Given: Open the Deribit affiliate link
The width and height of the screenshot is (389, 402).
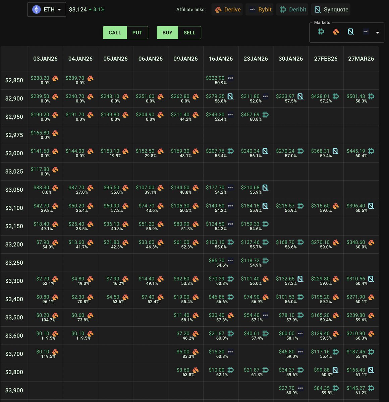Looking at the screenshot, I should (292, 9).
